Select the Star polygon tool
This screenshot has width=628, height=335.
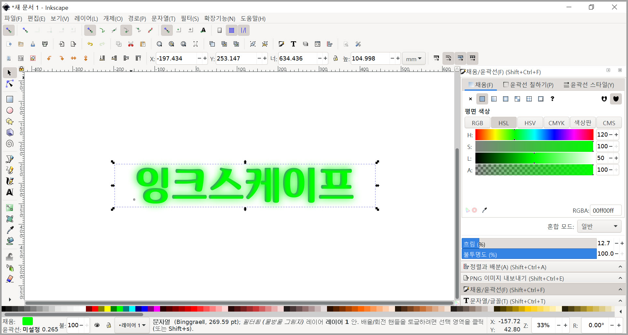[x=10, y=121]
